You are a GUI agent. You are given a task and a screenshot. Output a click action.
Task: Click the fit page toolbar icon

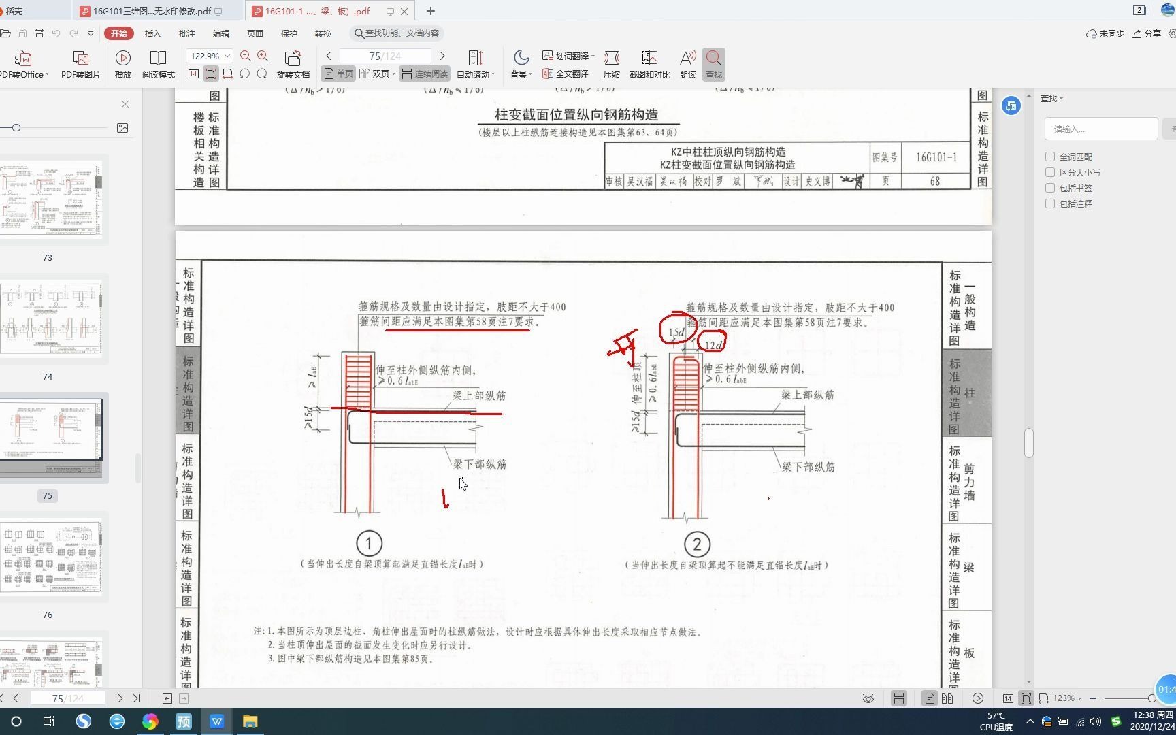click(211, 73)
